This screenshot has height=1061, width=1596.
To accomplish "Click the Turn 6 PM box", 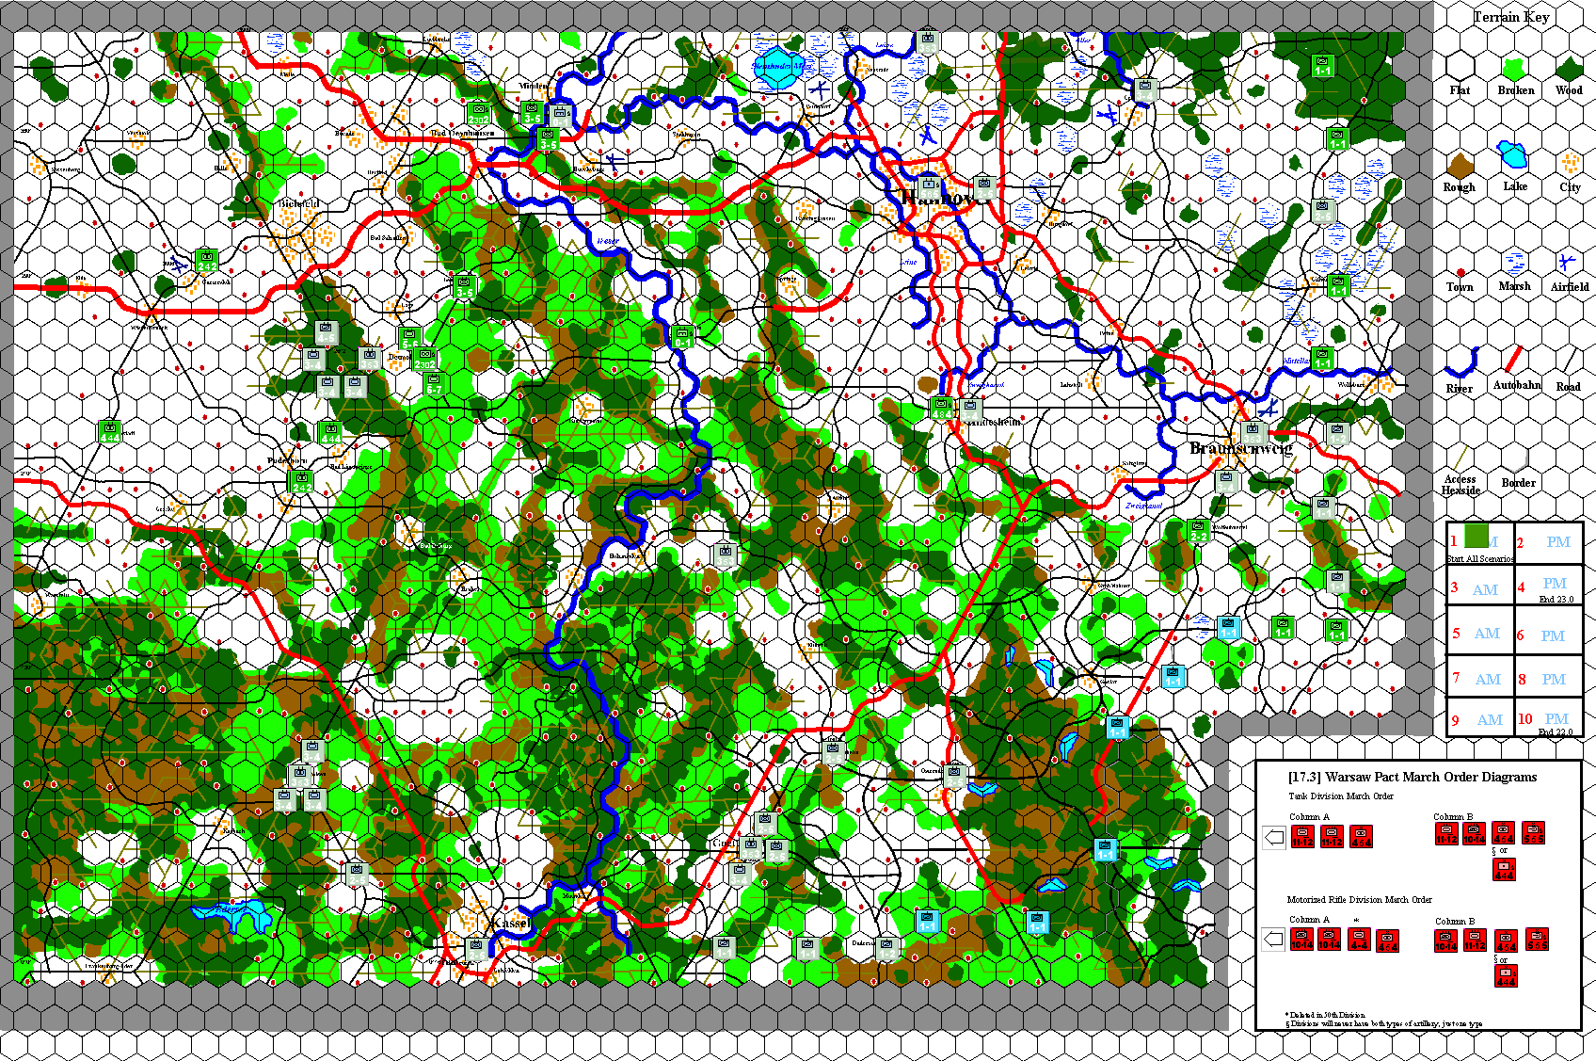I will [1550, 629].
